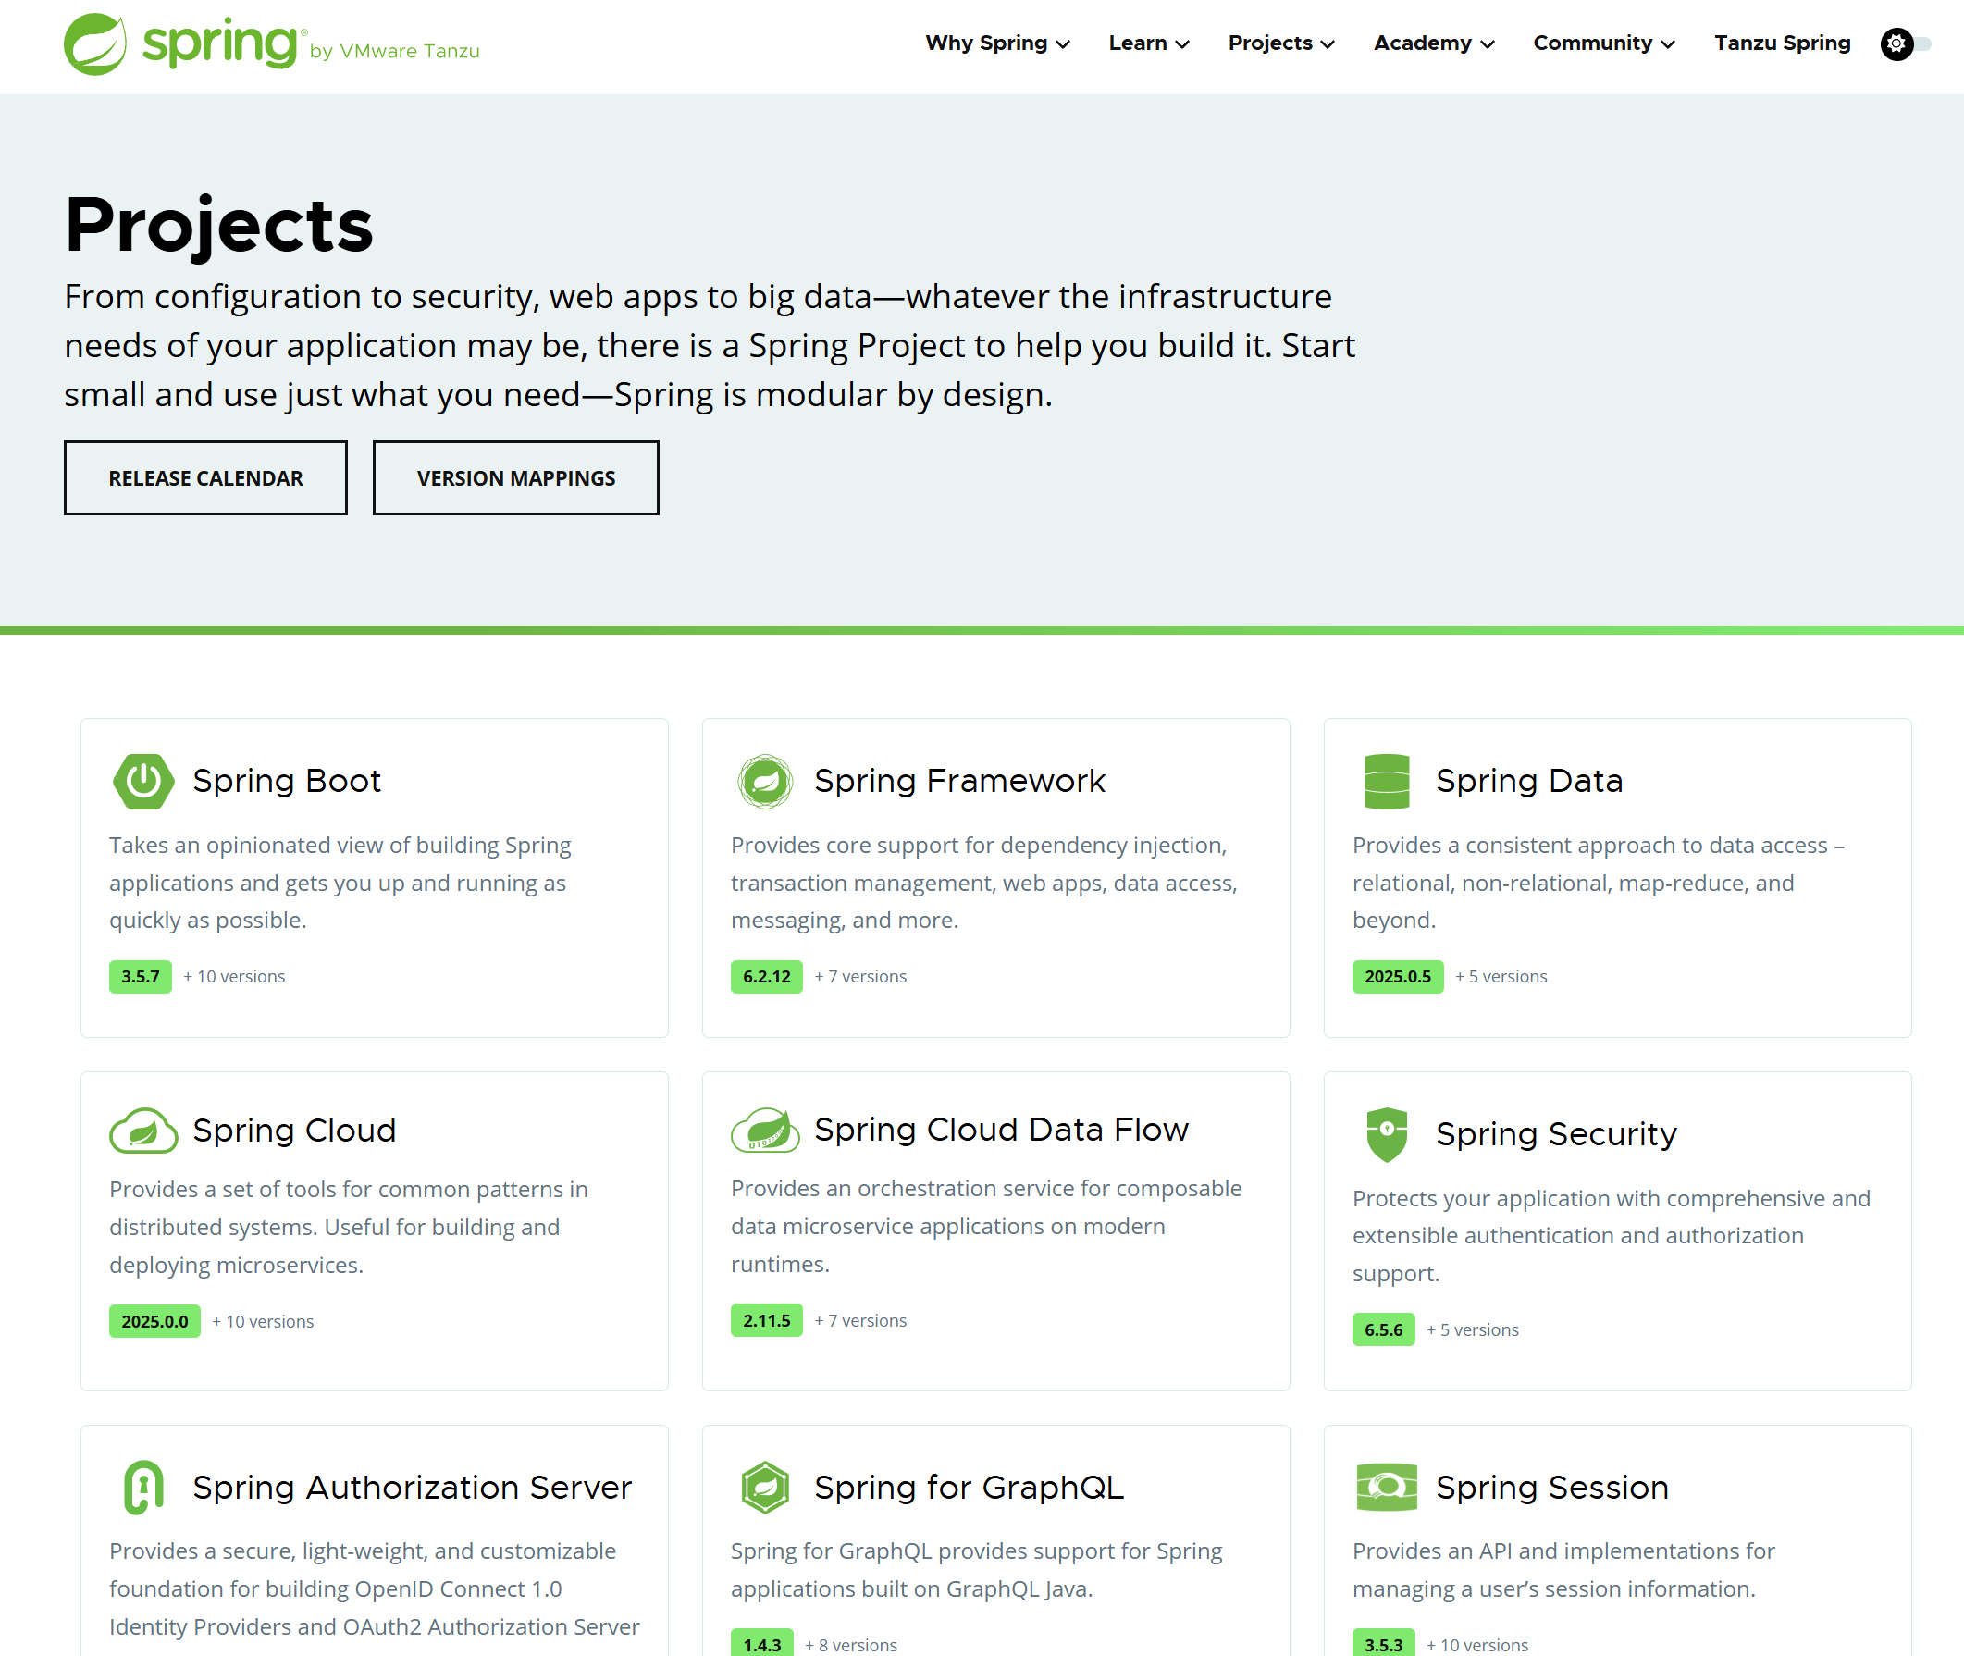This screenshot has height=1656, width=1964.
Task: Click the Release Calendar button
Action: [x=205, y=478]
